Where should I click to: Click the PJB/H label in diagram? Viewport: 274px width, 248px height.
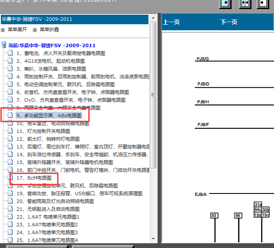[x=203, y=102]
